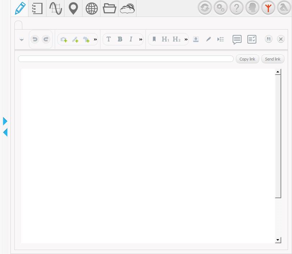This screenshot has height=254, width=292.
Task: Click the vertical scrollbar thumb
Action: [278, 136]
